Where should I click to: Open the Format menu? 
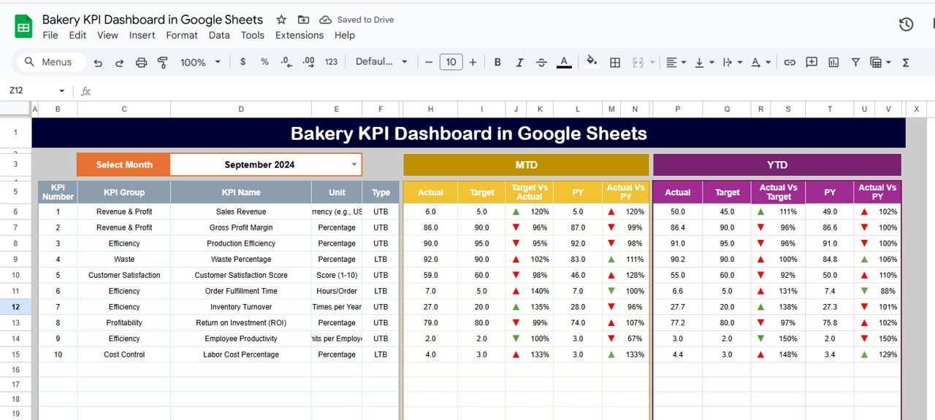click(182, 35)
